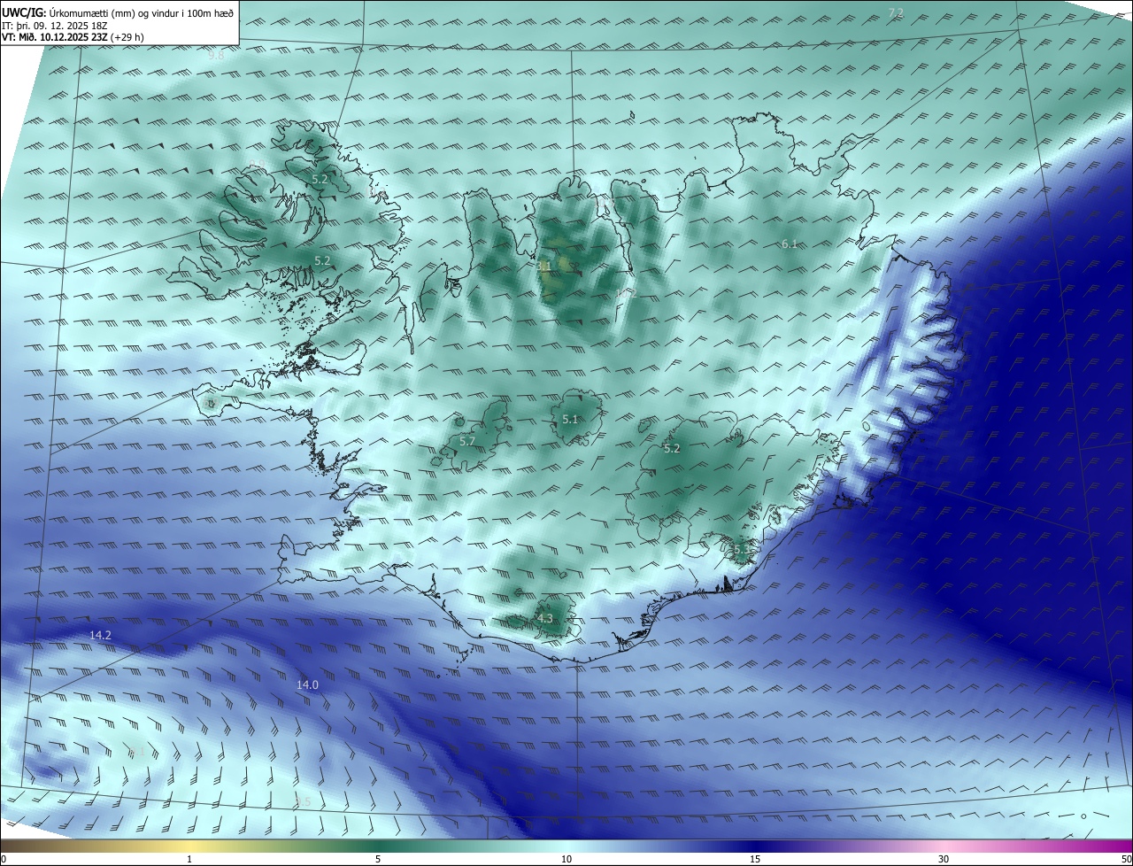
Task: Click the '30' tick on the color scale
Action: click(x=944, y=859)
